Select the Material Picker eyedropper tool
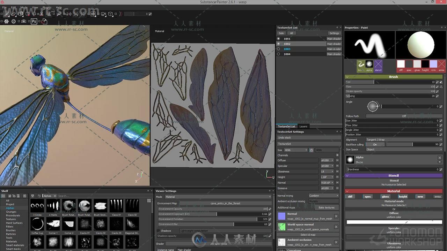447x251 pixels. (59, 14)
